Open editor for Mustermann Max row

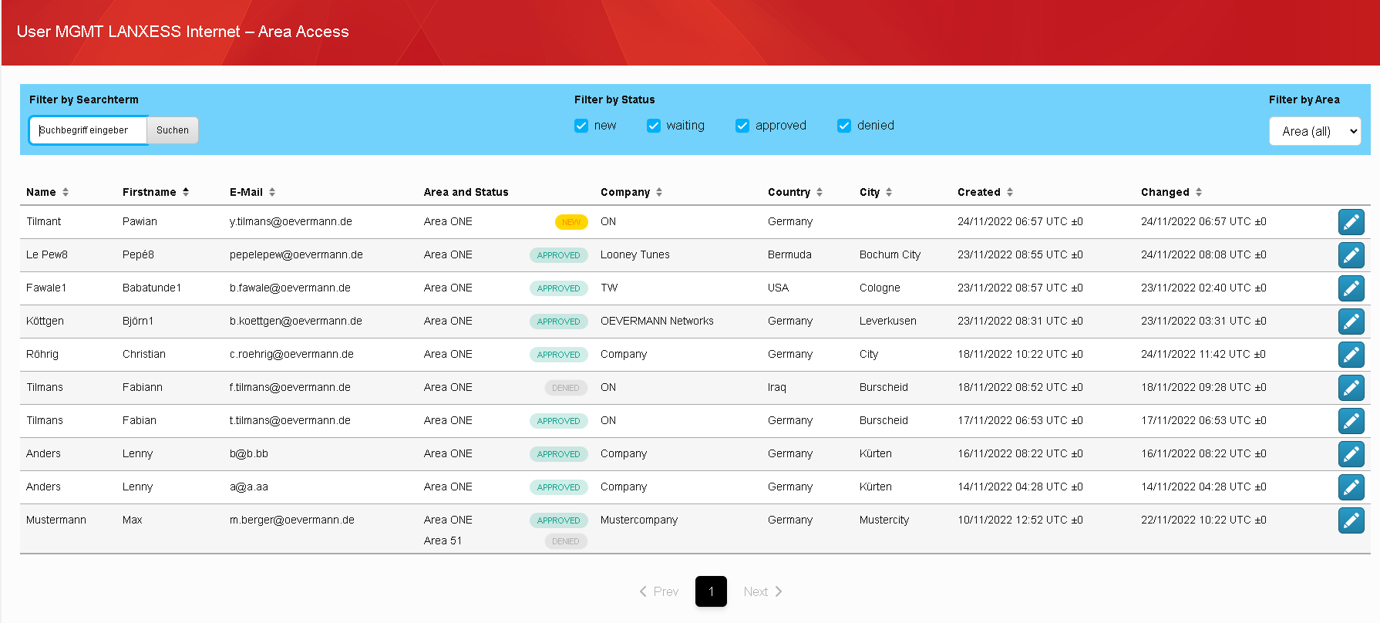tap(1351, 520)
